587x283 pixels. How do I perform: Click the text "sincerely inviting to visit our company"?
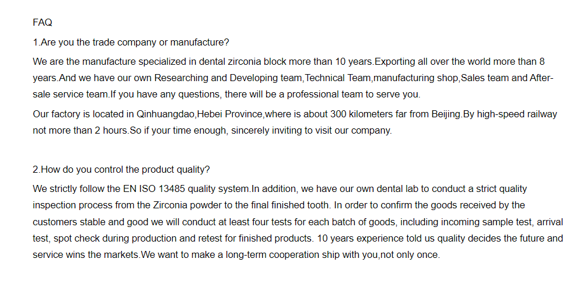pyautogui.click(x=312, y=130)
